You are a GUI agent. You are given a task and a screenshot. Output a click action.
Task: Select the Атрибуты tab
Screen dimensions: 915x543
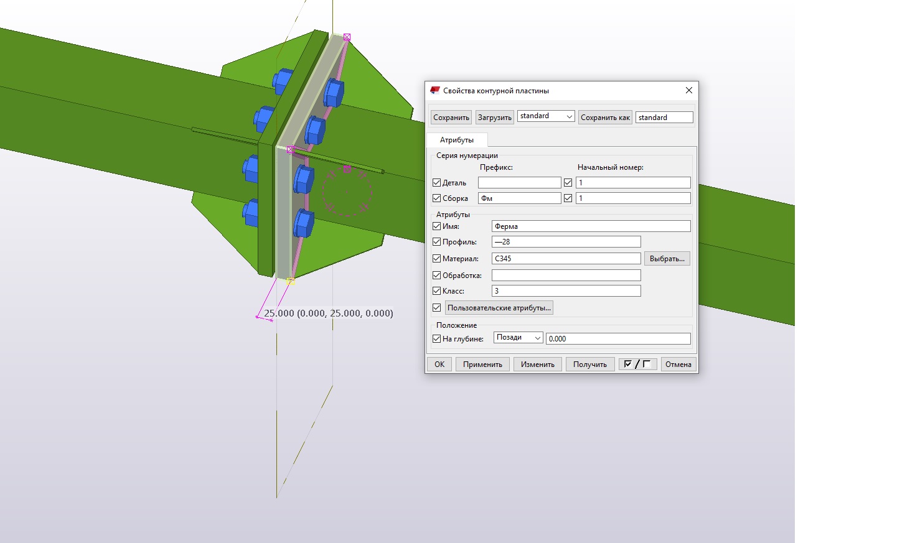pyautogui.click(x=457, y=140)
